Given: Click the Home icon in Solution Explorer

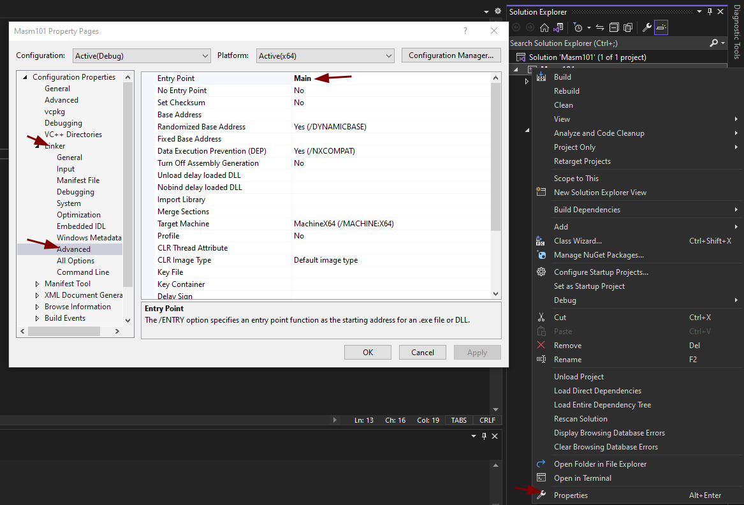Looking at the screenshot, I should point(544,27).
